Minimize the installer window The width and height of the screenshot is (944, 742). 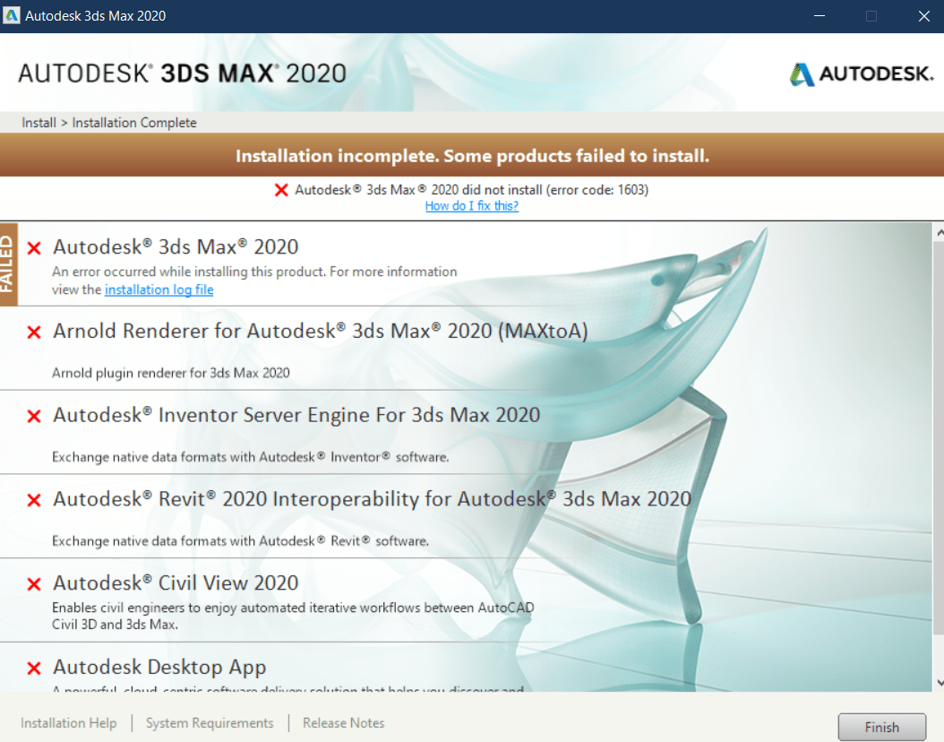tap(820, 16)
